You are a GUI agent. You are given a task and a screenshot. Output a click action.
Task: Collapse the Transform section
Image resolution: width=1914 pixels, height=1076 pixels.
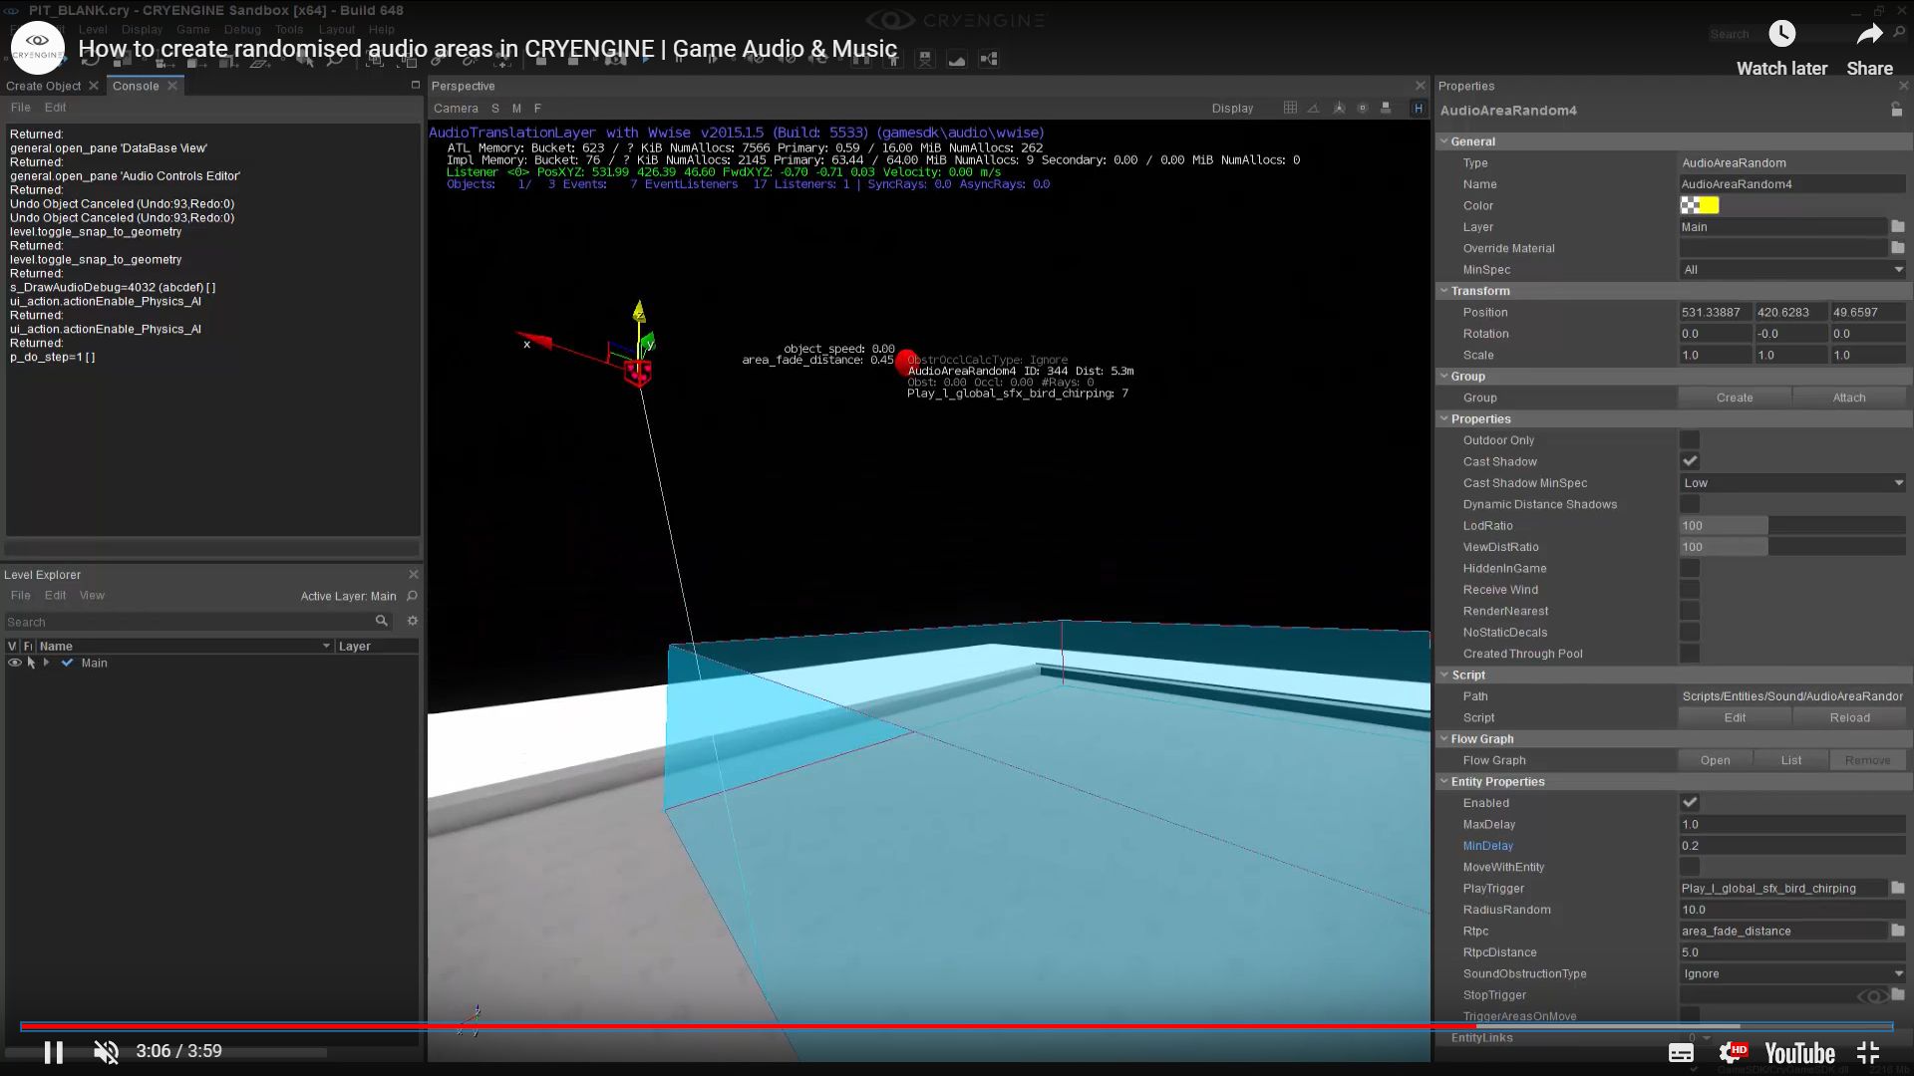pyautogui.click(x=1444, y=291)
